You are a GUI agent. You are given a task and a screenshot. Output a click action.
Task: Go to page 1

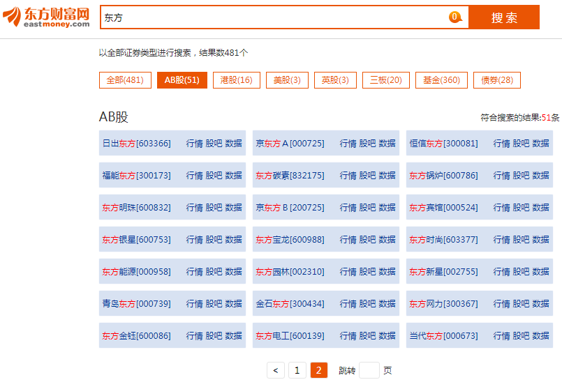tap(297, 370)
